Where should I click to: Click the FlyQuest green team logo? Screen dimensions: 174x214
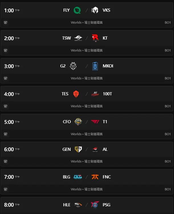pyautogui.click(x=77, y=11)
